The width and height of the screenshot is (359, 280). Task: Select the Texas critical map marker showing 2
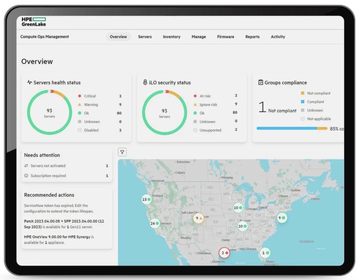point(224,253)
